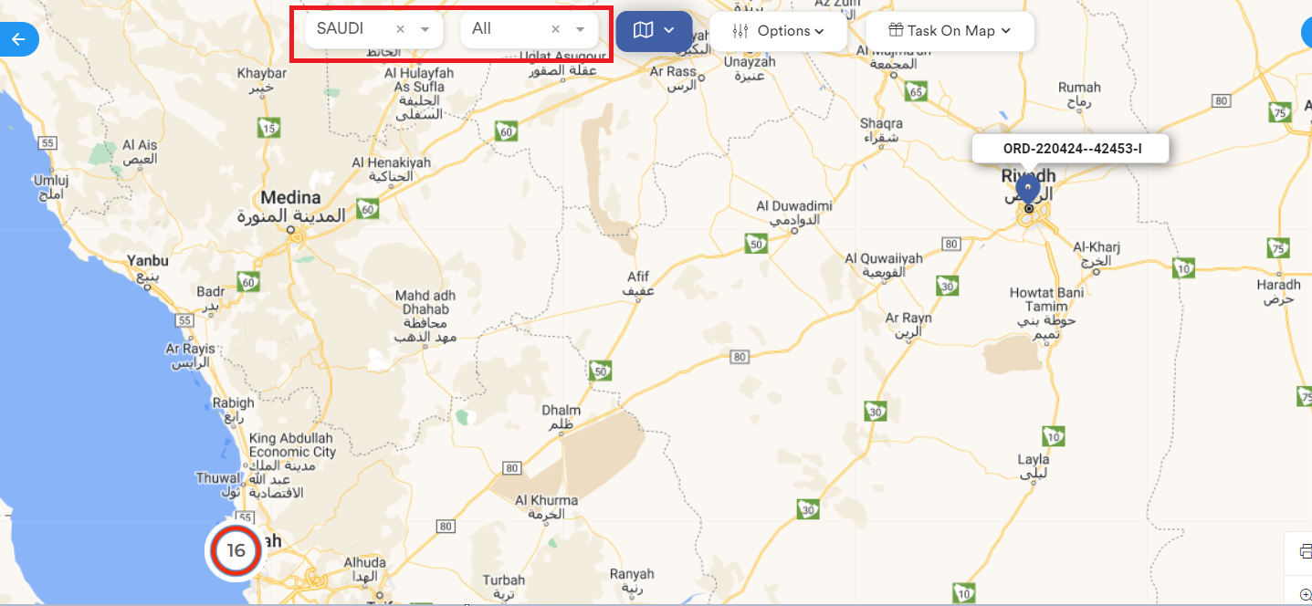Click the sliders icon in Options
Viewport: 1312px width, 606px height.
tap(740, 31)
